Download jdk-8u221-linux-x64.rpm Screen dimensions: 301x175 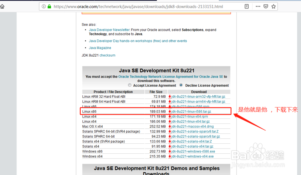coord(190,117)
